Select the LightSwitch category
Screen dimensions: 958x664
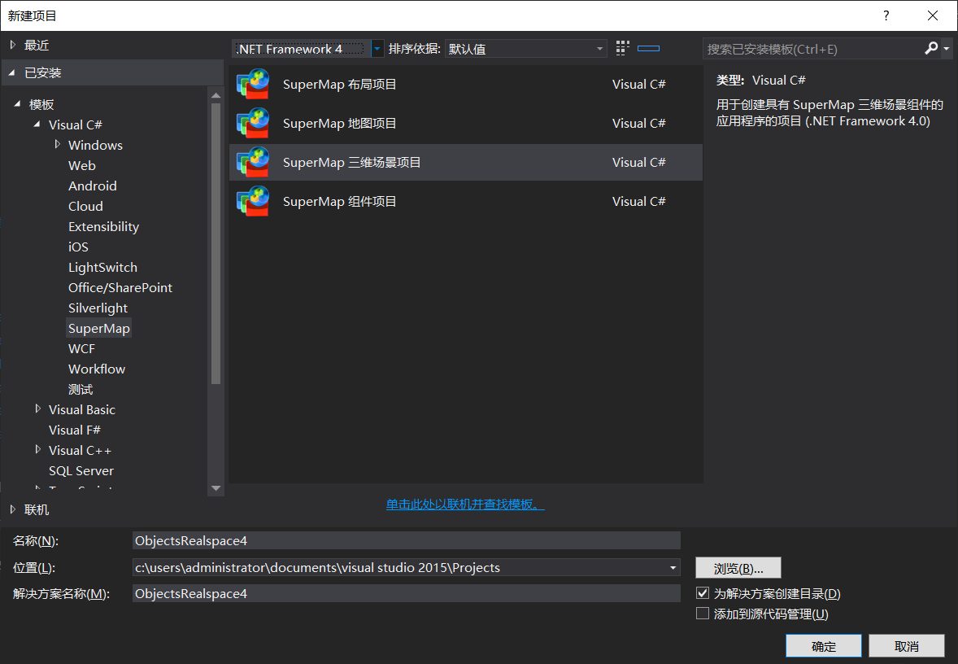[102, 267]
